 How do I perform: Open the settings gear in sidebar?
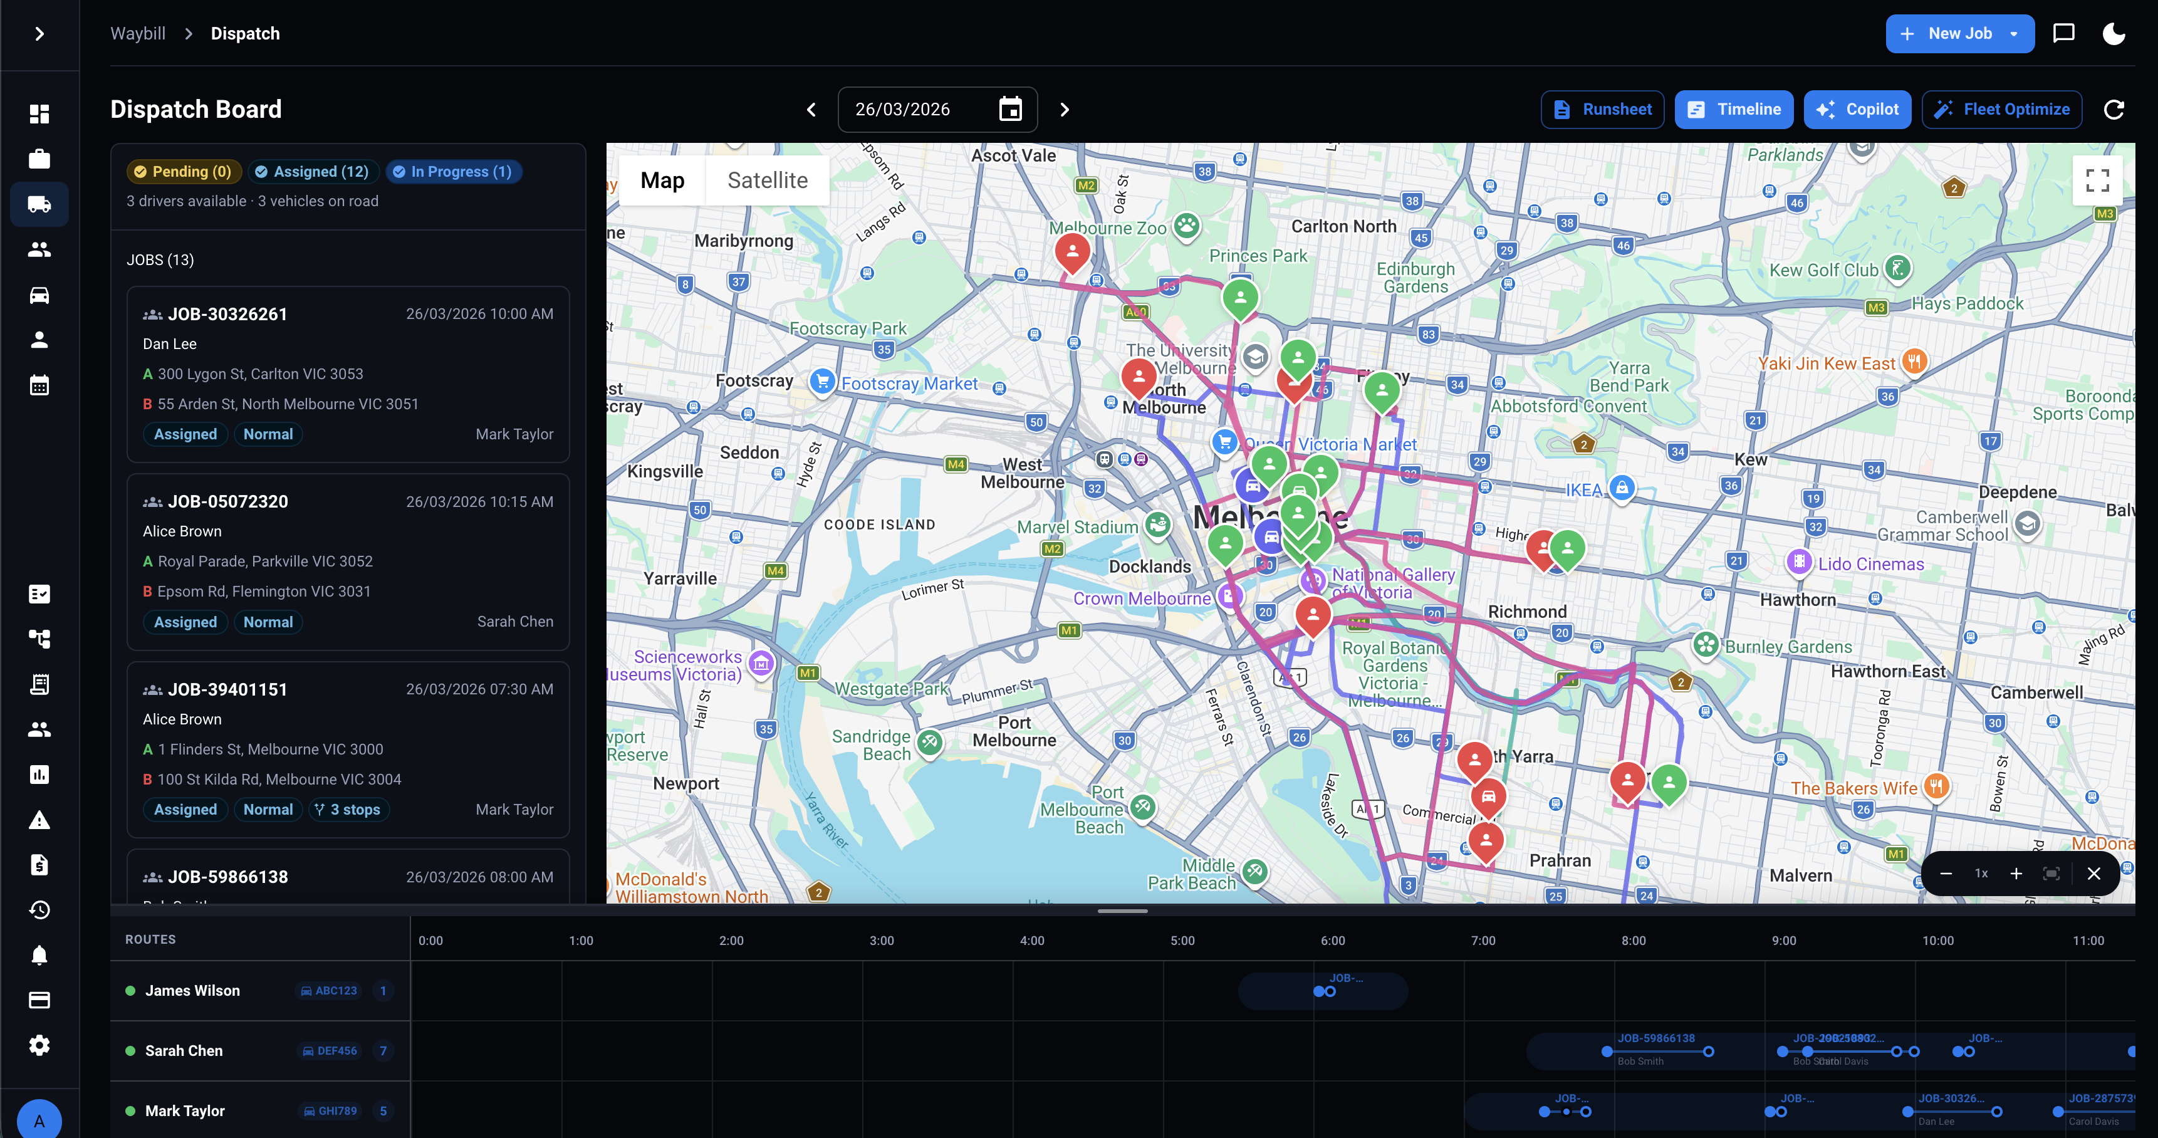tap(39, 1045)
